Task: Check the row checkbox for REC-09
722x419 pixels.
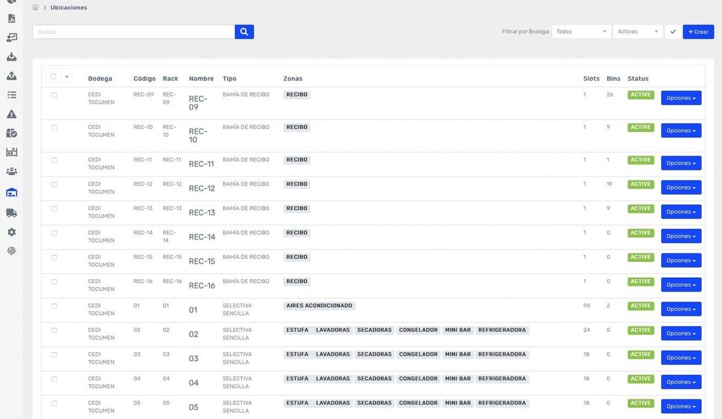Action: [x=54, y=95]
